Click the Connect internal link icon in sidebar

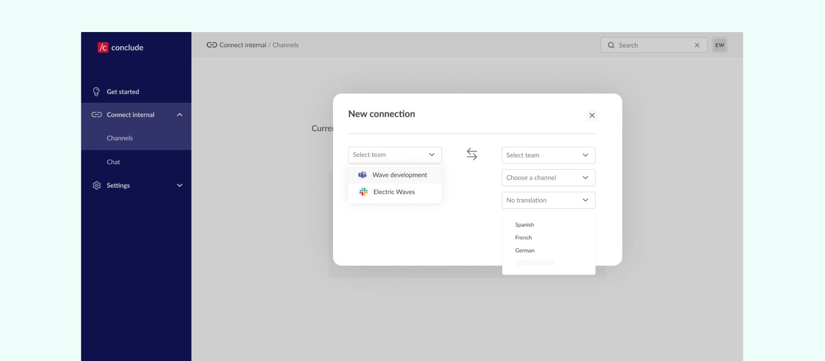[x=97, y=115]
